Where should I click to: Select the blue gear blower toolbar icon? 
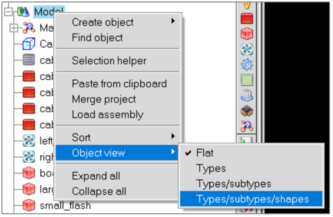(247, 64)
